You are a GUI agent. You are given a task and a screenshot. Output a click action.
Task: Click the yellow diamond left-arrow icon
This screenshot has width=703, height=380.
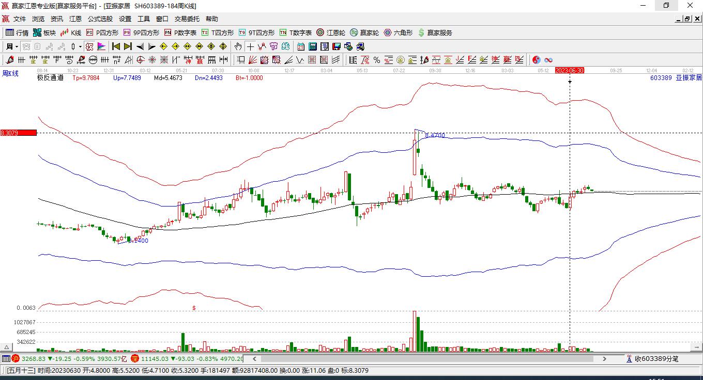(164, 46)
